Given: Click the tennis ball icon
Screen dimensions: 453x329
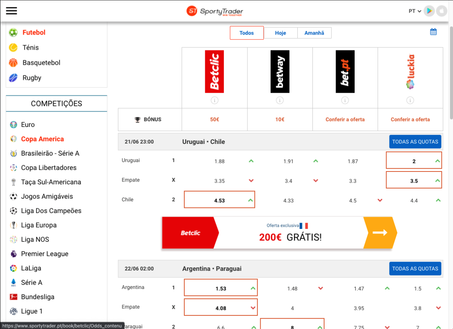Looking at the screenshot, I should coord(13,47).
